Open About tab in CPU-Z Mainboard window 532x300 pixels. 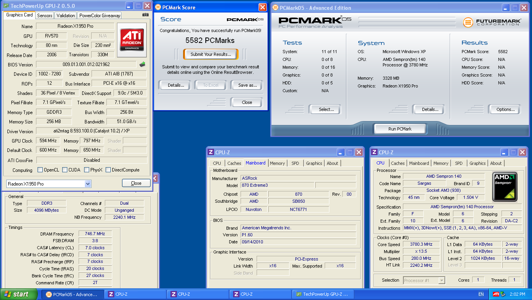click(x=332, y=163)
